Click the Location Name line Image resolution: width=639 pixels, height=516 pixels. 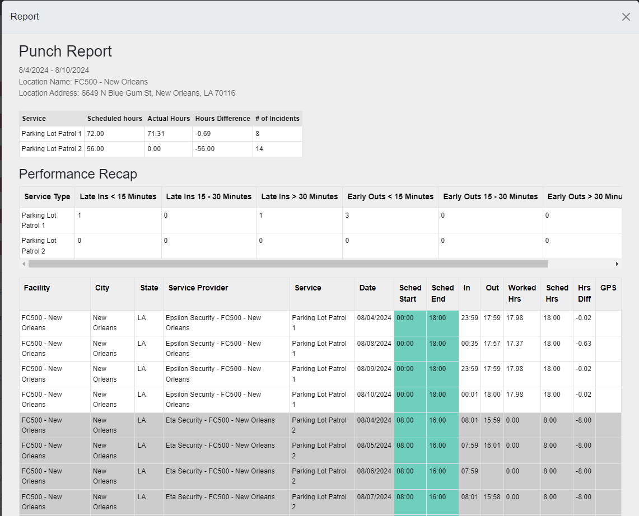pos(83,82)
